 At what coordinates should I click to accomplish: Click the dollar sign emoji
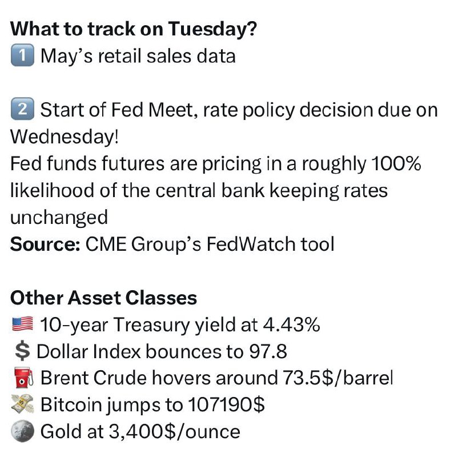coord(22,351)
